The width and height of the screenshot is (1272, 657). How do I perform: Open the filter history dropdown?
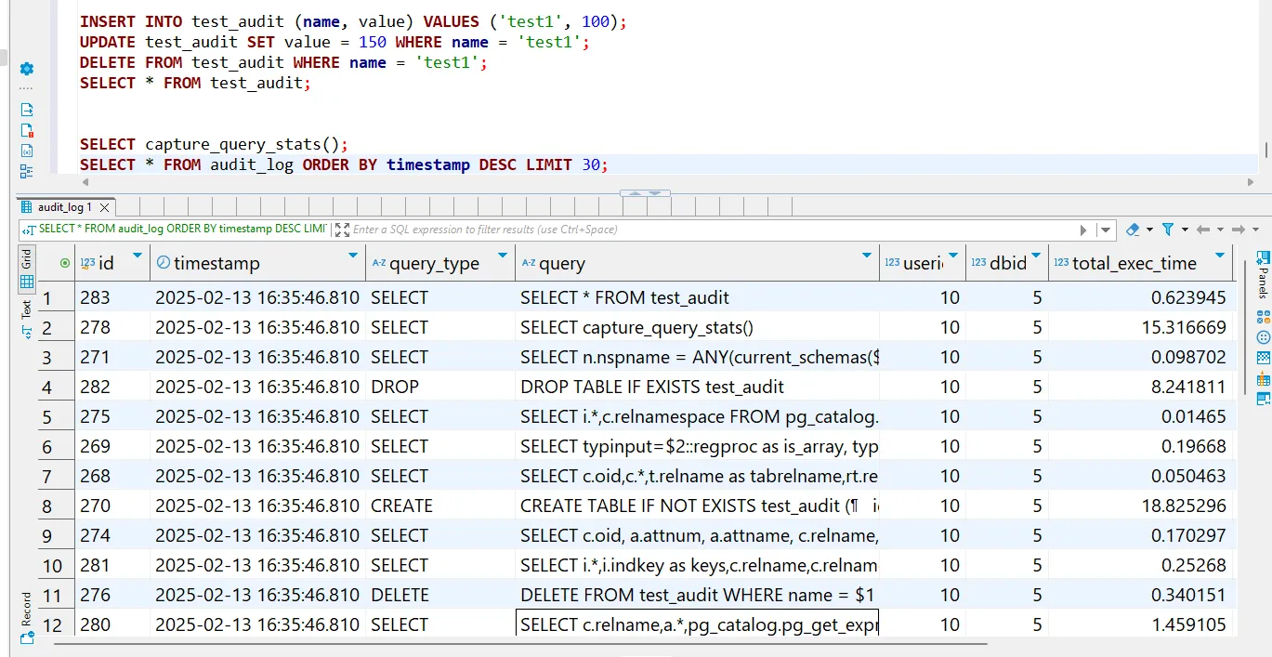tap(1105, 230)
